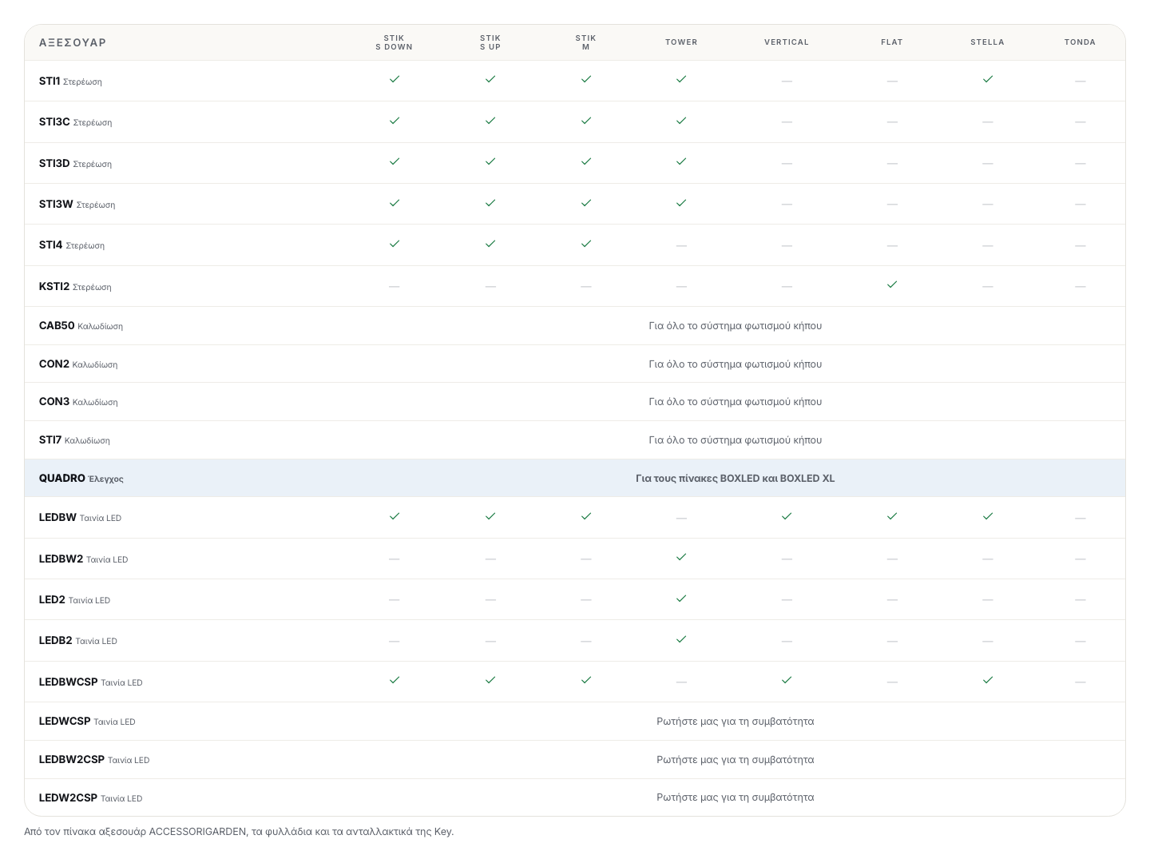Screen dimensions: 1150x863
Task: Click LEDWCSP compatibility note text
Action: click(x=736, y=722)
